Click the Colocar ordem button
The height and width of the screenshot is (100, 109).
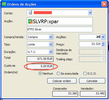pyautogui.click(x=62, y=81)
